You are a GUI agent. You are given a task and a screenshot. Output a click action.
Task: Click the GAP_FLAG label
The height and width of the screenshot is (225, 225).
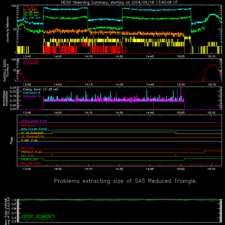(x=28, y=125)
